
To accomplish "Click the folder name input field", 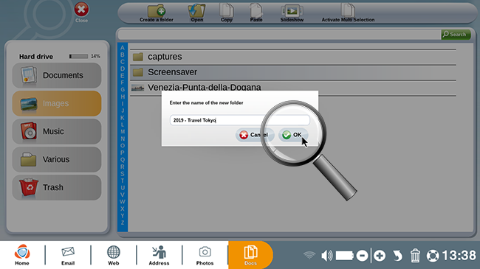I will (x=240, y=120).
